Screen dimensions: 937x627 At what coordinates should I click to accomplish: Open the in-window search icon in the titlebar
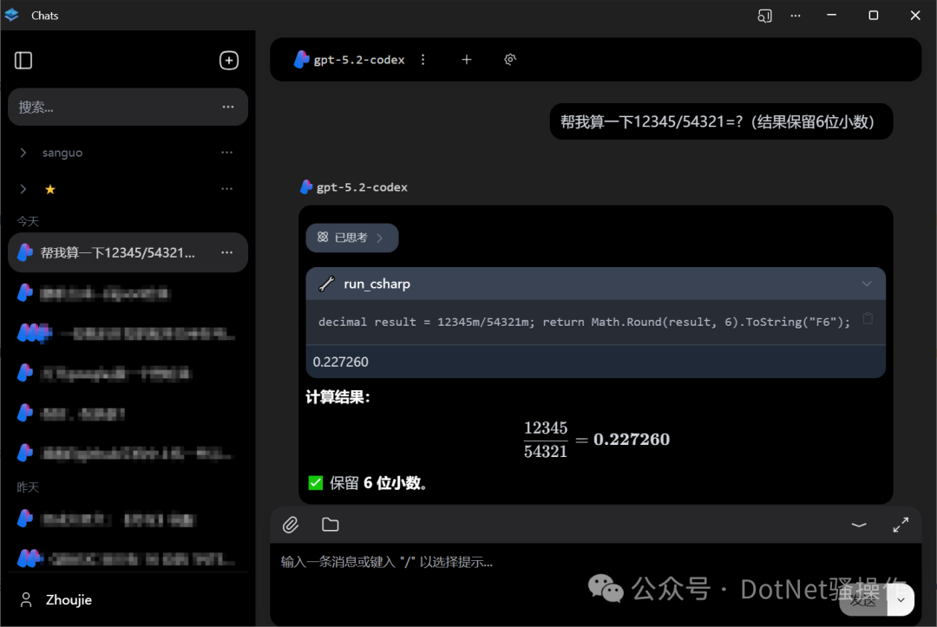pos(764,16)
